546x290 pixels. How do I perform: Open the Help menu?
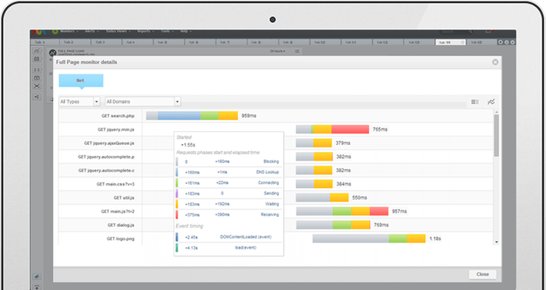pos(186,31)
